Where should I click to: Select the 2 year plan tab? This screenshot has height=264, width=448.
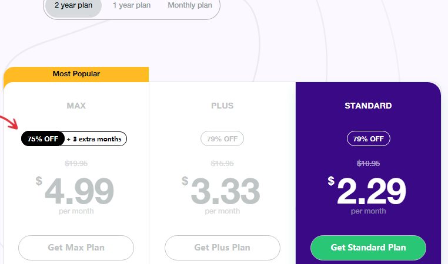(x=73, y=5)
